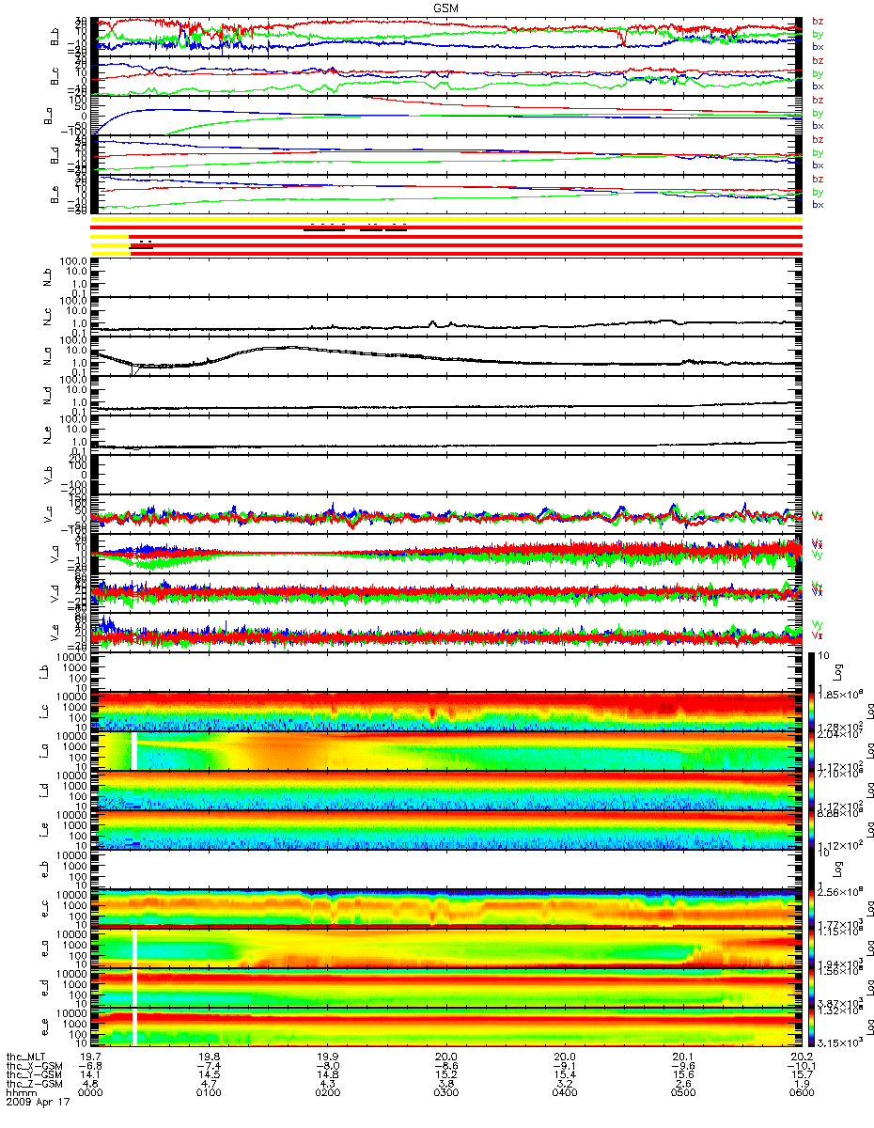Click inside the i_a ion spectrogram panel

tap(446, 751)
